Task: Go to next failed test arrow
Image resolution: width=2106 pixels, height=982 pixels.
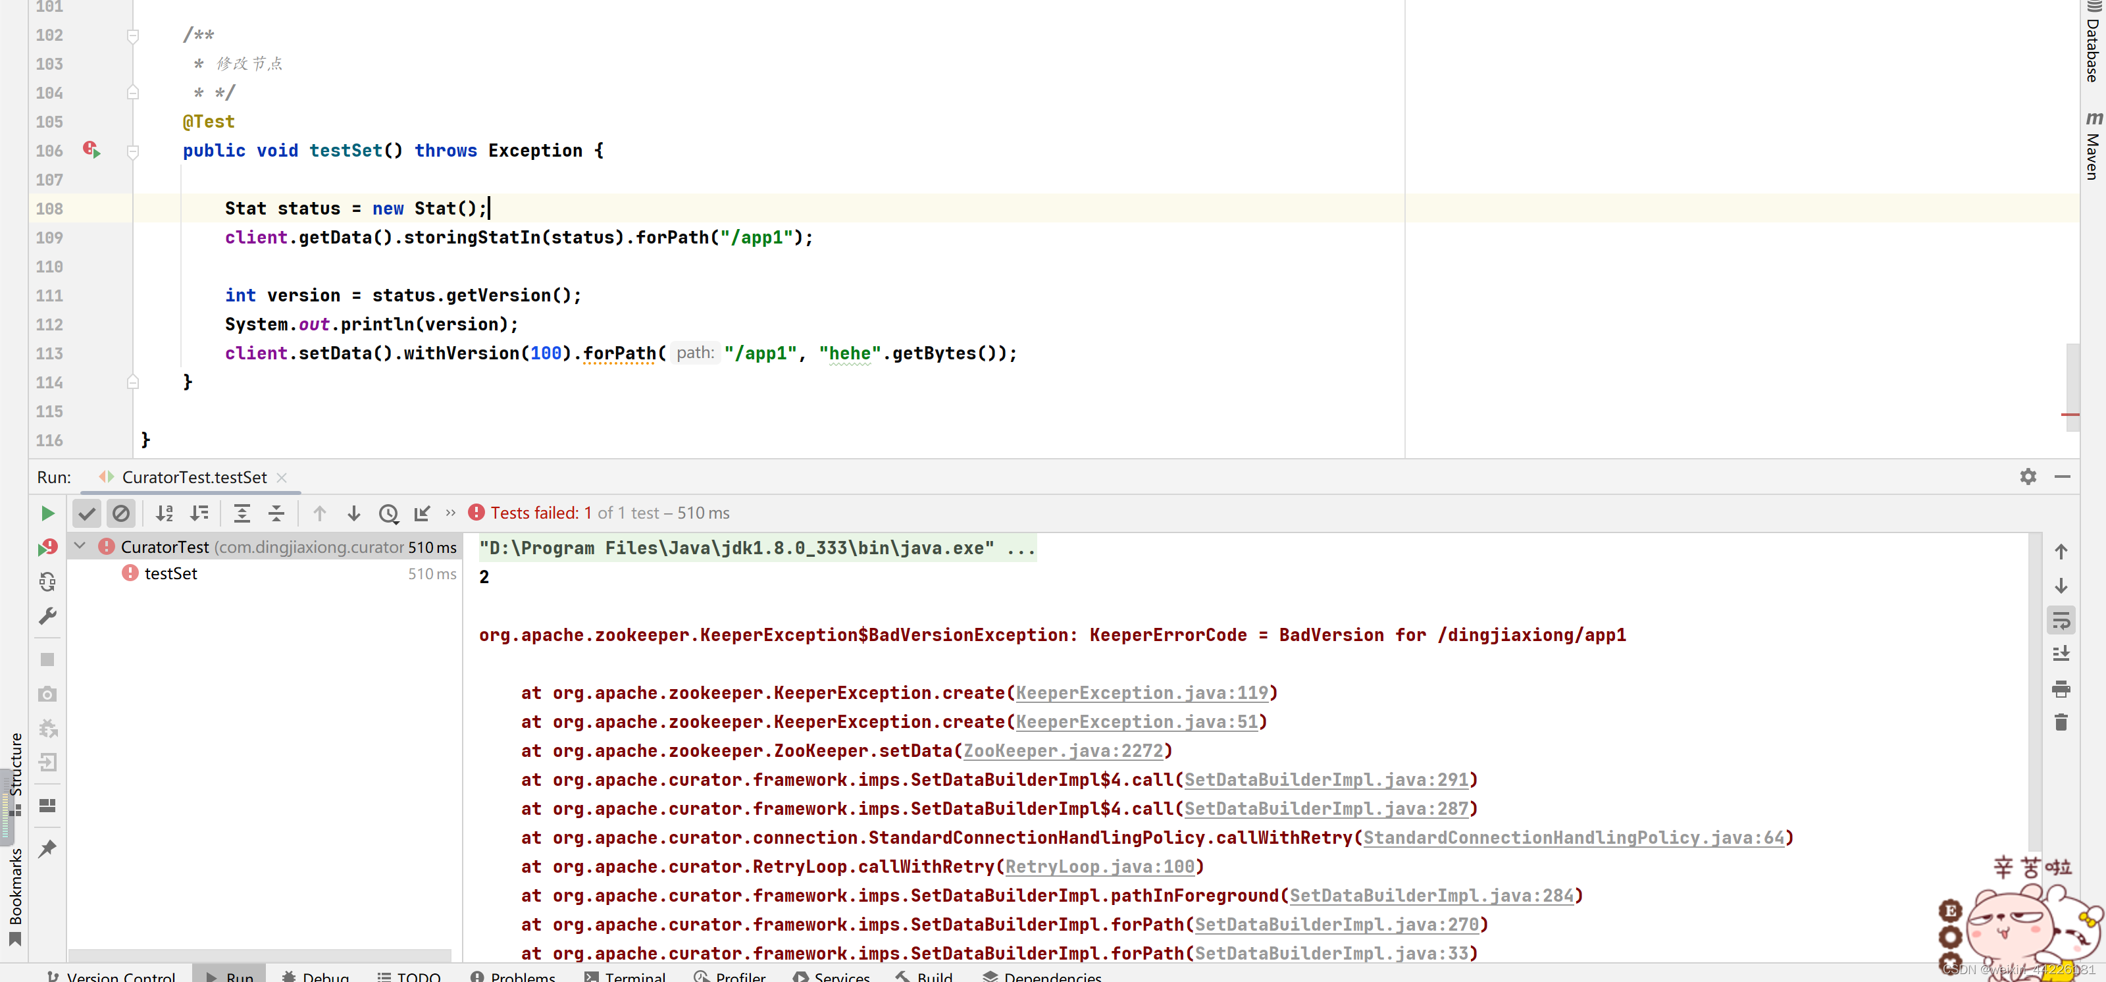Action: click(x=354, y=513)
